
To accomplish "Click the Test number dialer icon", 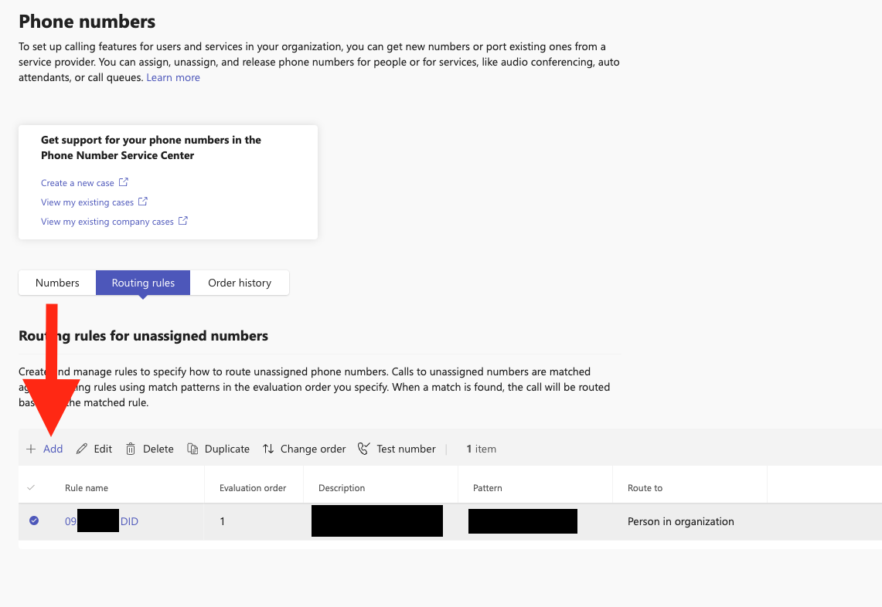I will (363, 448).
